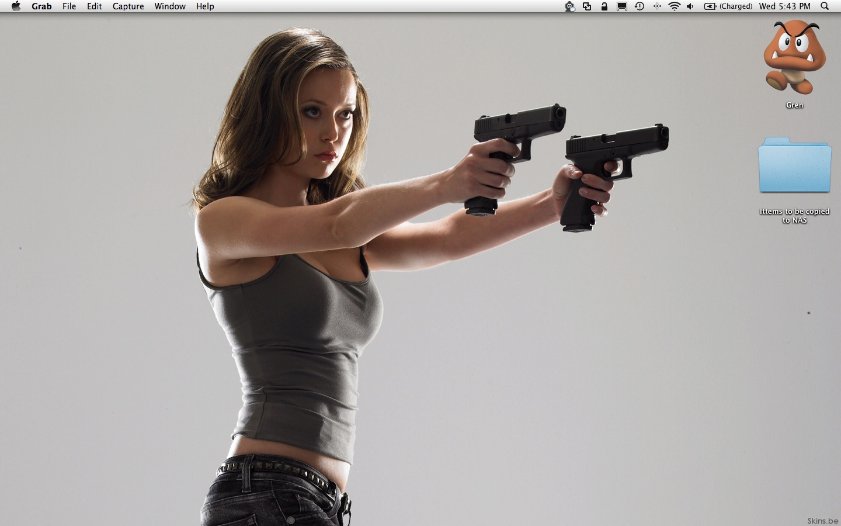
Task: Open the Apple menu
Action: [x=16, y=6]
